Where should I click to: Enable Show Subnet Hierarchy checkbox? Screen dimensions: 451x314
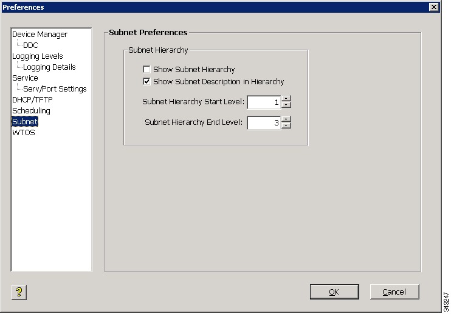tap(146, 69)
